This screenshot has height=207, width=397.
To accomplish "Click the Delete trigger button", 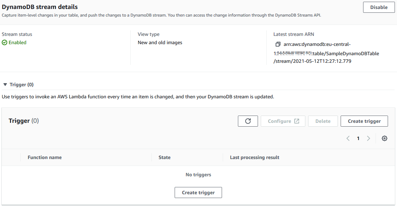I will pyautogui.click(x=323, y=121).
